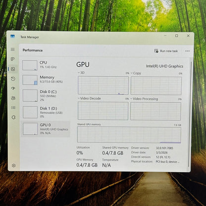Minimize the Task Manager window
206x206 pixels.
pos(165,36)
